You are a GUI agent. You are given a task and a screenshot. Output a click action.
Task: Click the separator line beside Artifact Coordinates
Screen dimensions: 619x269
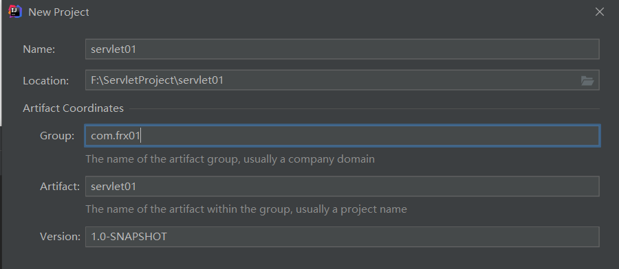tap(365, 108)
